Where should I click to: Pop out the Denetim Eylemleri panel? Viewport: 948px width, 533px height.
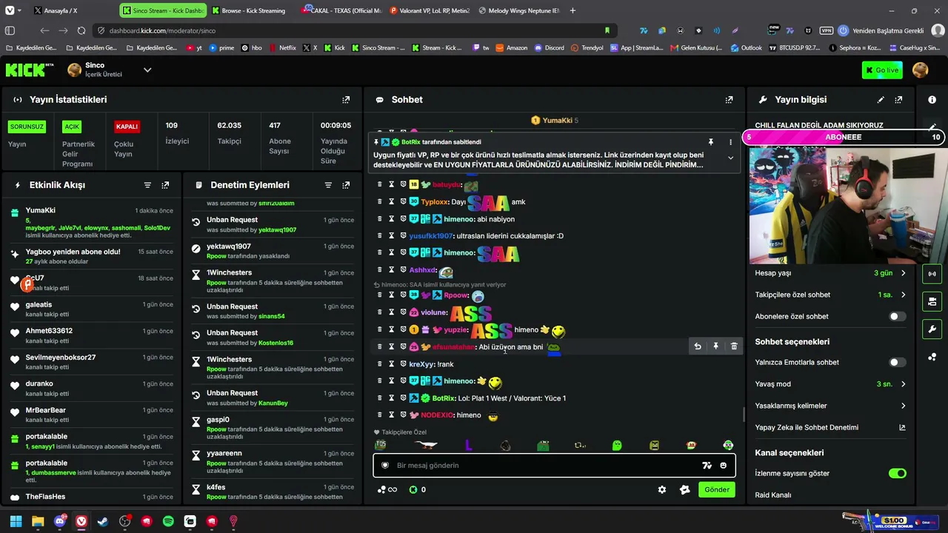(346, 185)
